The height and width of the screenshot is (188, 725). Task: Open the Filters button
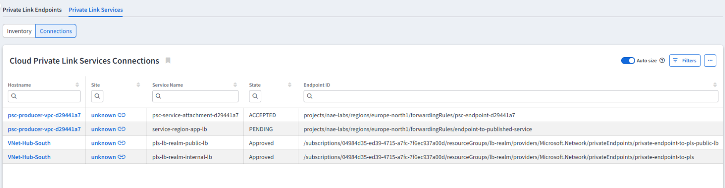tap(685, 61)
